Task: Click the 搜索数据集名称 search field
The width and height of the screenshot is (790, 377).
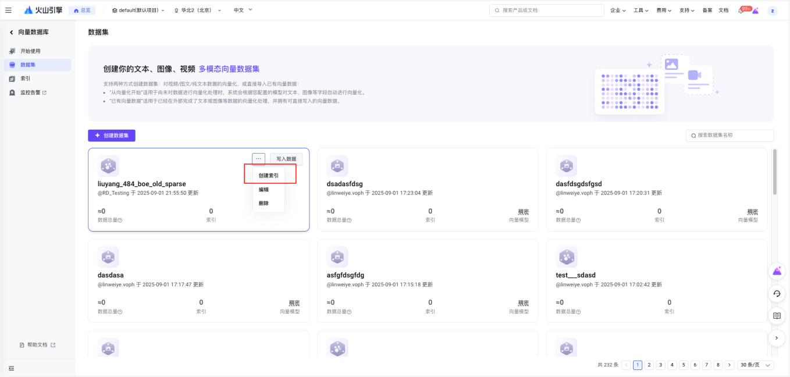Action: click(732, 136)
